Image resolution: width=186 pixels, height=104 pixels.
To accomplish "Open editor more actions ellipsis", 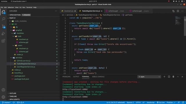I will 182,11.
